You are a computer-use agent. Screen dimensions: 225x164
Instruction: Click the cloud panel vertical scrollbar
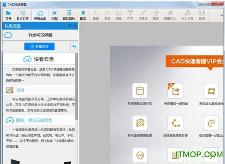(x=77, y=86)
